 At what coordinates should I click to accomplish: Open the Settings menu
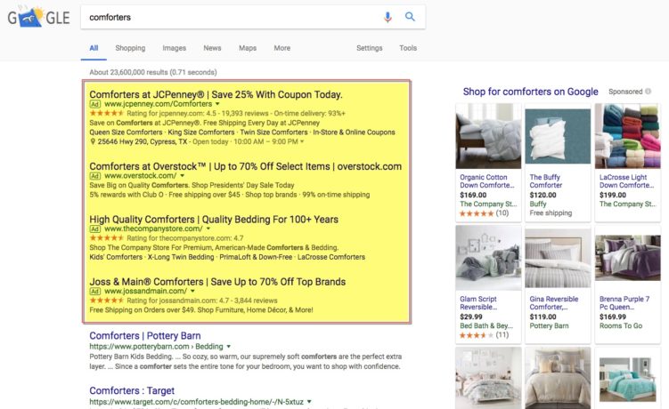click(x=370, y=48)
